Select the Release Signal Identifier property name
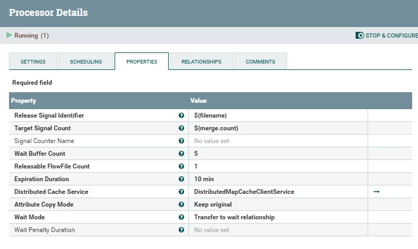This screenshot has height=249, width=418. [x=49, y=115]
